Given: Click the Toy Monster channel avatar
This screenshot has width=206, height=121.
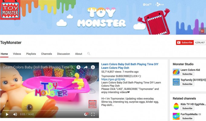Looking at the screenshot, I should [x=10, y=10].
